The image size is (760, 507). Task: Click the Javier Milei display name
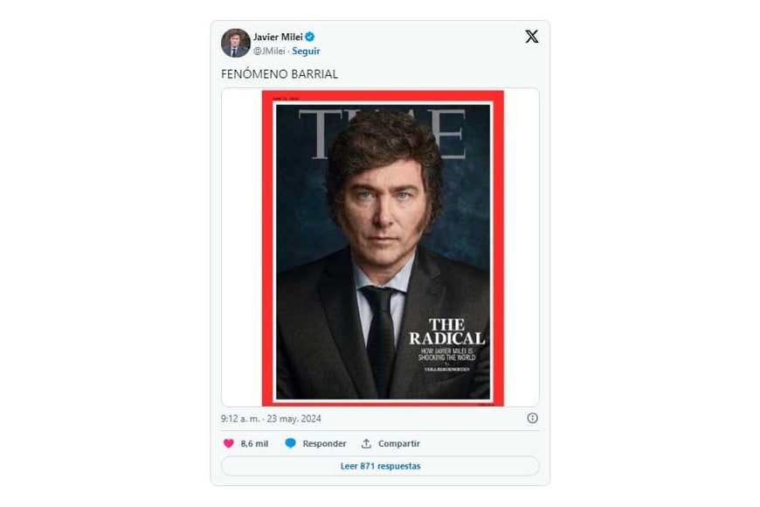276,37
